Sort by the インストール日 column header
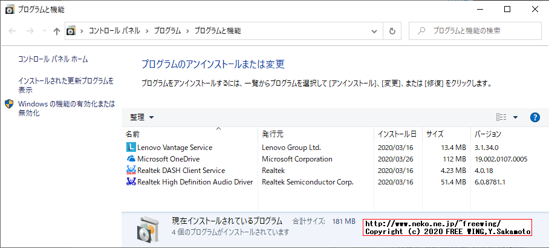549x248 pixels. coord(398,134)
